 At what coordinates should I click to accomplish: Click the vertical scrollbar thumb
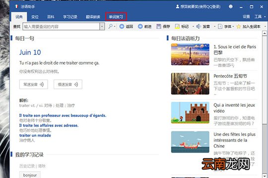click(265, 80)
